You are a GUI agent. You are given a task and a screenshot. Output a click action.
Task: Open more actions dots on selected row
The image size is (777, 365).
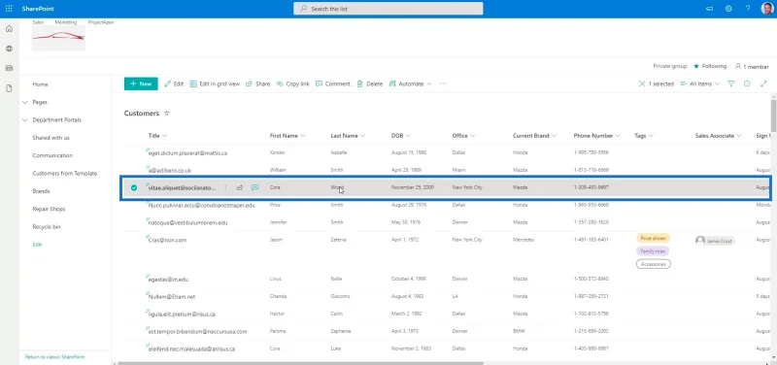225,187
